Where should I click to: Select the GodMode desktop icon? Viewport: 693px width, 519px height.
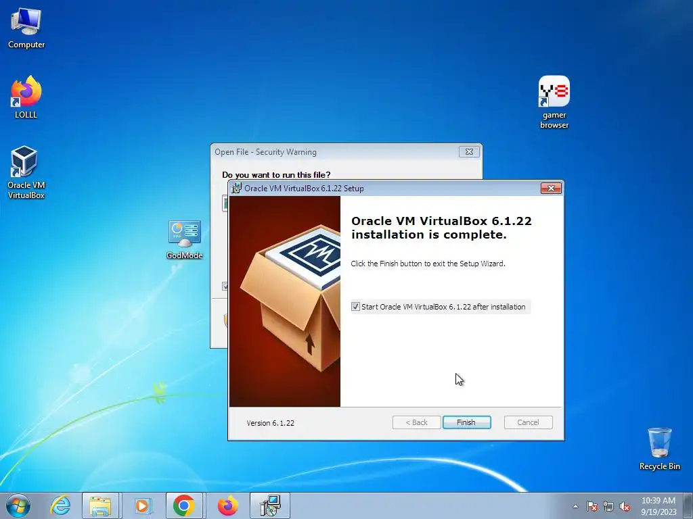coord(184,239)
